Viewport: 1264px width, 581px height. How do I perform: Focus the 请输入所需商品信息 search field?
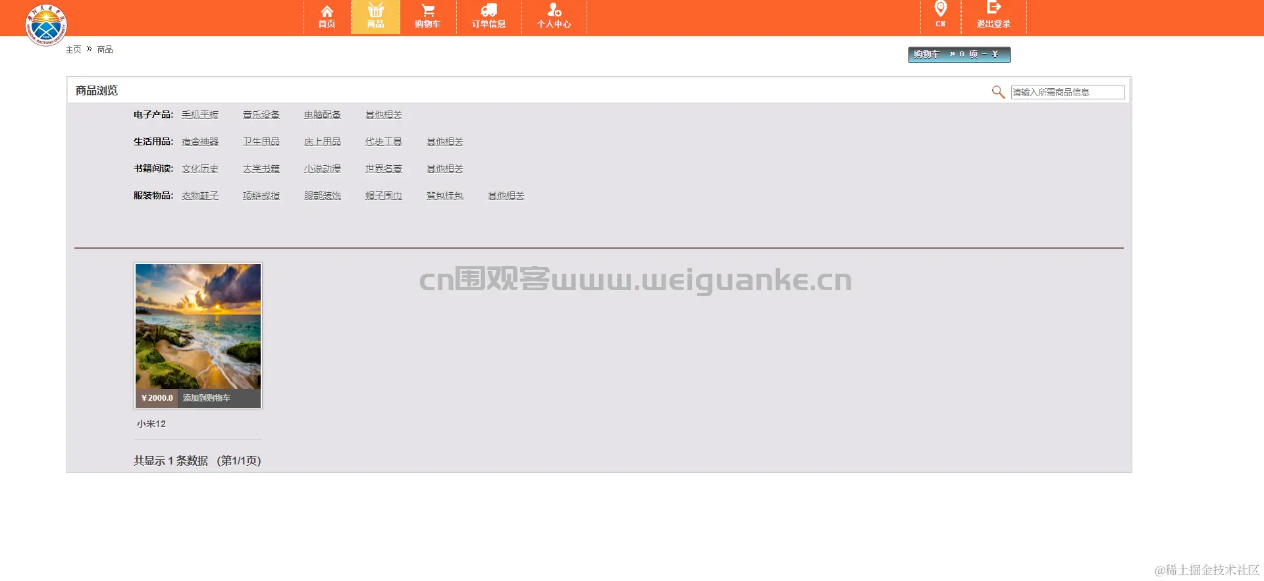(1068, 92)
